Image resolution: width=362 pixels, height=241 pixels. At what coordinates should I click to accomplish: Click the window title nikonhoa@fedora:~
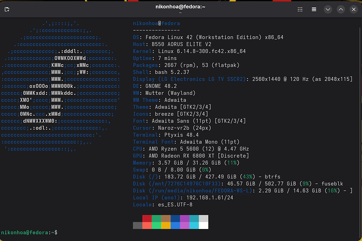[180, 7]
